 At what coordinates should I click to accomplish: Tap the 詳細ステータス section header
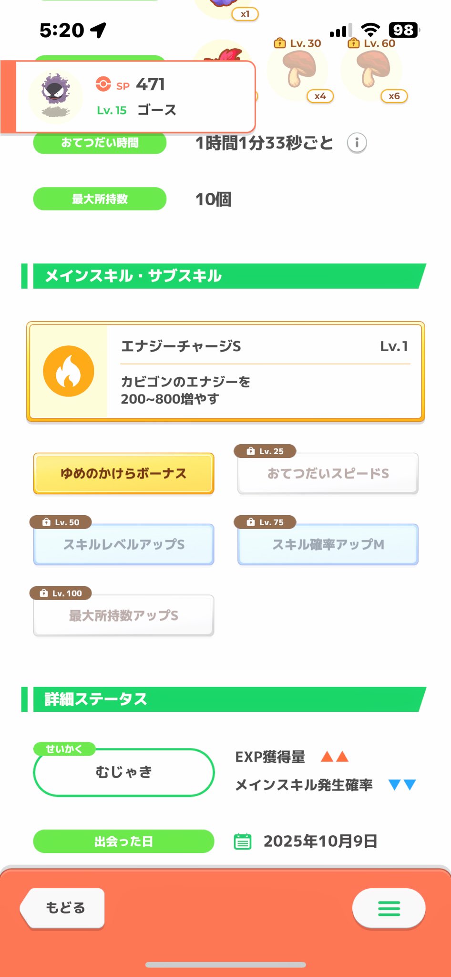tap(224, 699)
